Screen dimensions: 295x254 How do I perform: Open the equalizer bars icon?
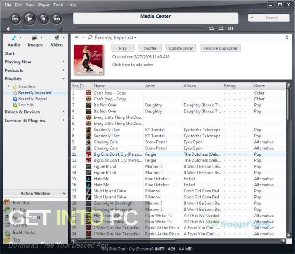(x=230, y=28)
